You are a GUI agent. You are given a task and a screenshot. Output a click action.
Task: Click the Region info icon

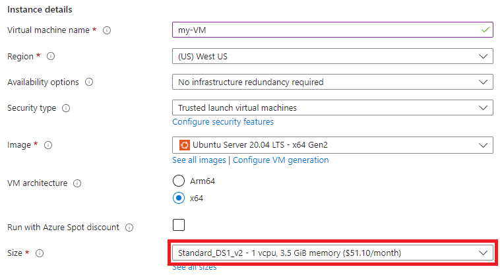point(51,57)
